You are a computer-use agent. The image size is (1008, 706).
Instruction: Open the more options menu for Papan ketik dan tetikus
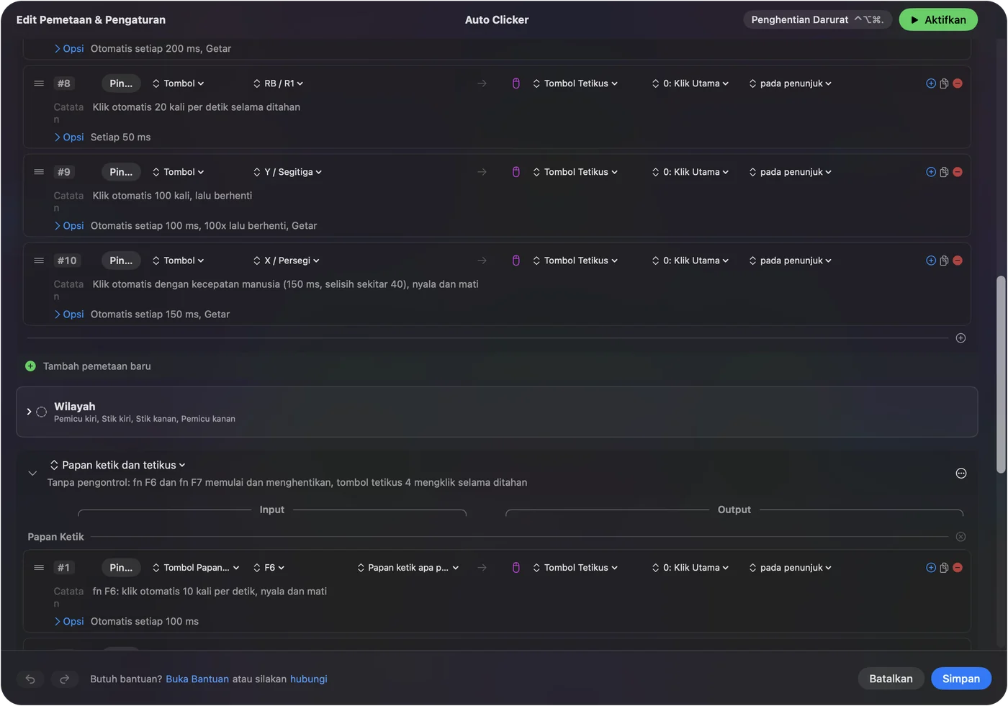coord(961,474)
